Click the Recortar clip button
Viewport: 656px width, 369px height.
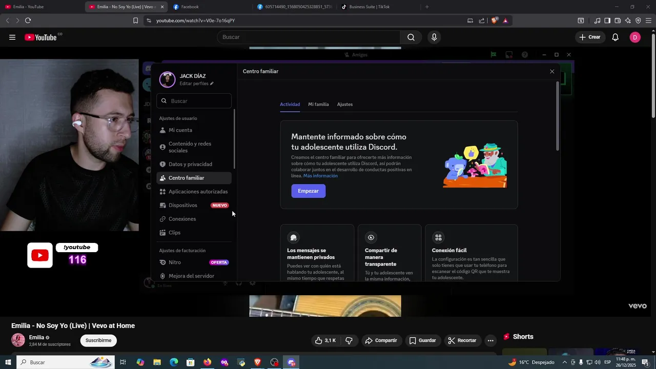[x=462, y=340]
